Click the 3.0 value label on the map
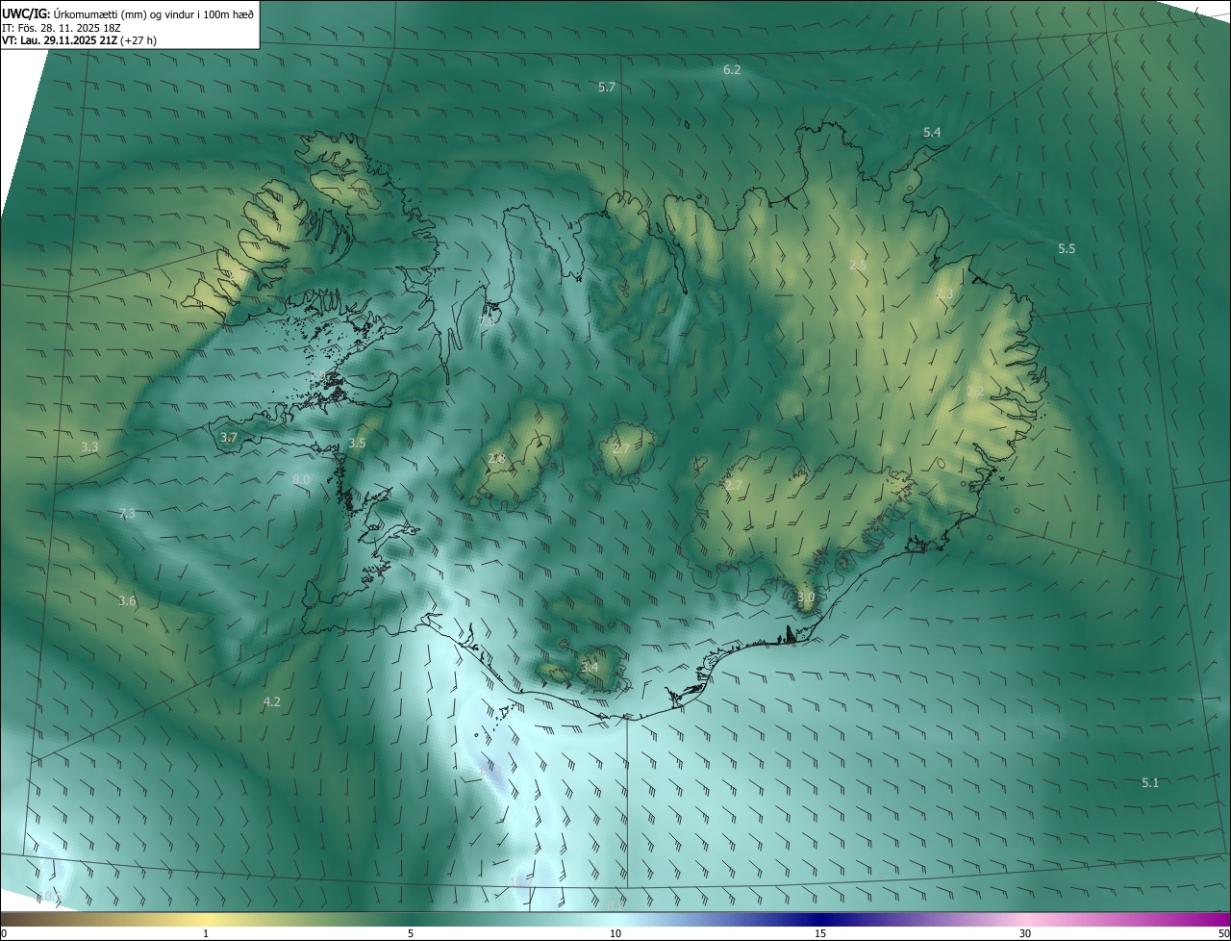The height and width of the screenshot is (941, 1231). (x=806, y=597)
